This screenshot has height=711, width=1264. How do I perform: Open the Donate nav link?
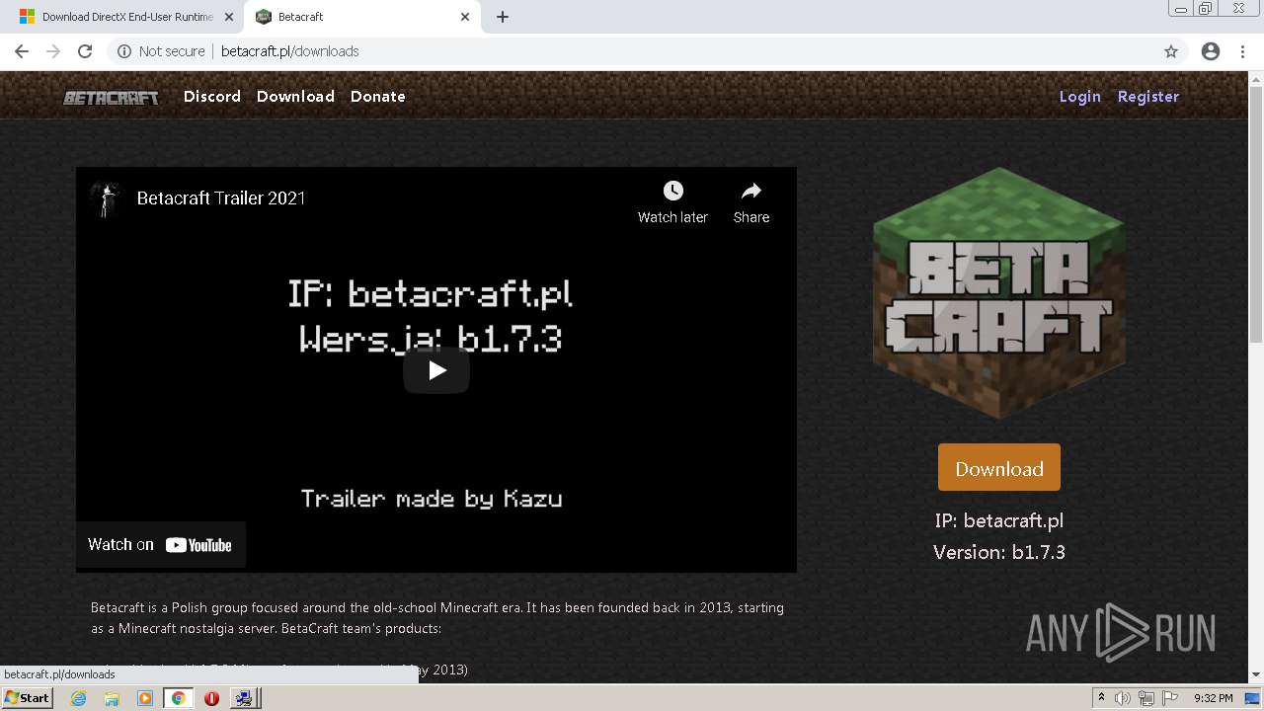pyautogui.click(x=378, y=96)
